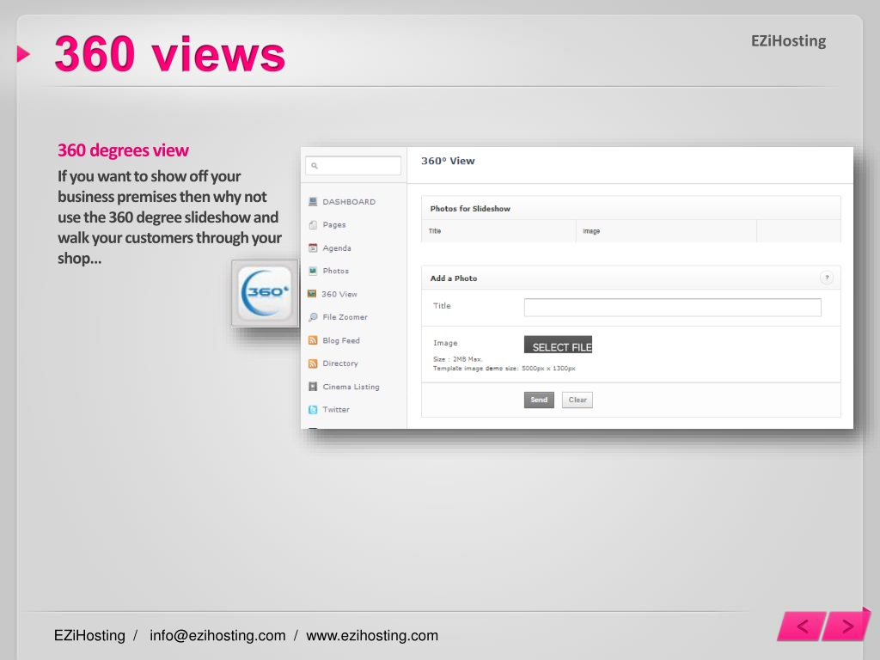This screenshot has height=660, width=880.
Task: Click the Add a Photo heading
Action: click(x=454, y=278)
